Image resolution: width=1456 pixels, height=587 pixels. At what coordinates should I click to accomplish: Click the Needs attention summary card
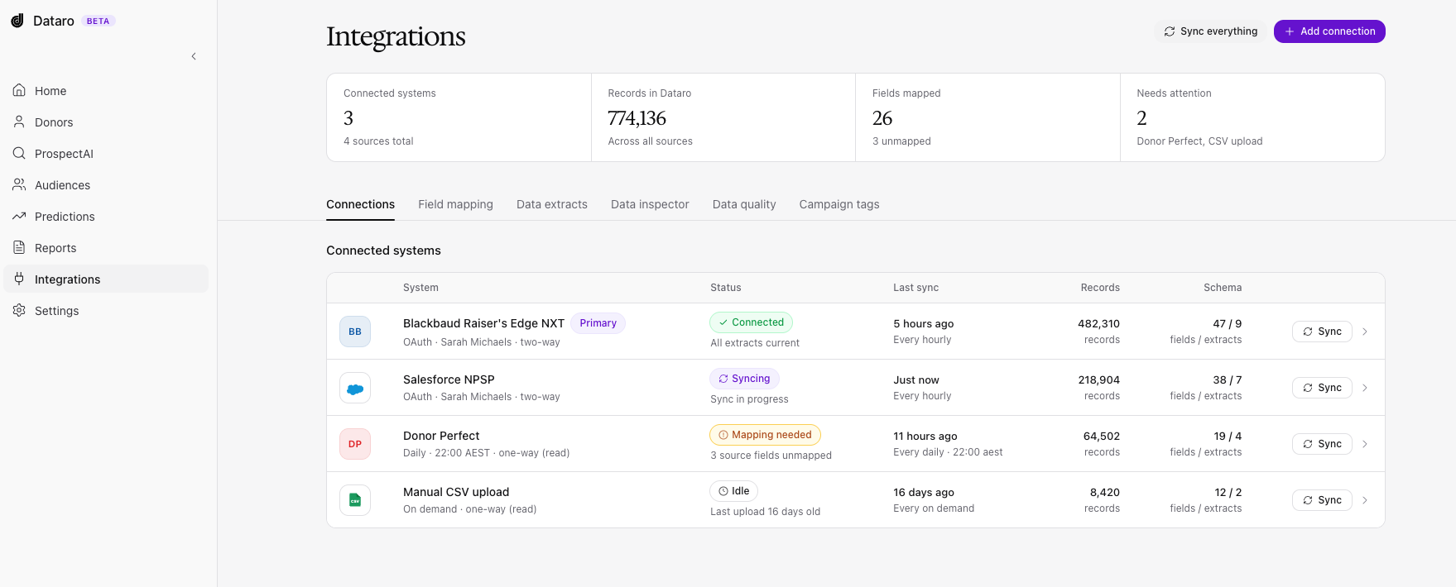coord(1252,117)
